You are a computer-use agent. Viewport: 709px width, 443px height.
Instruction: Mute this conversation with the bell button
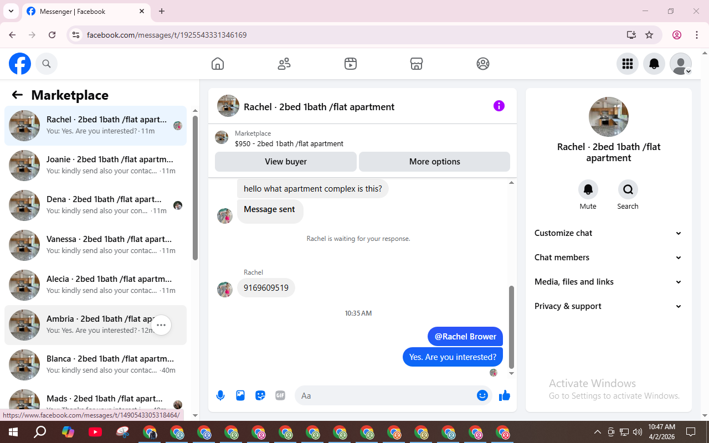tap(588, 189)
